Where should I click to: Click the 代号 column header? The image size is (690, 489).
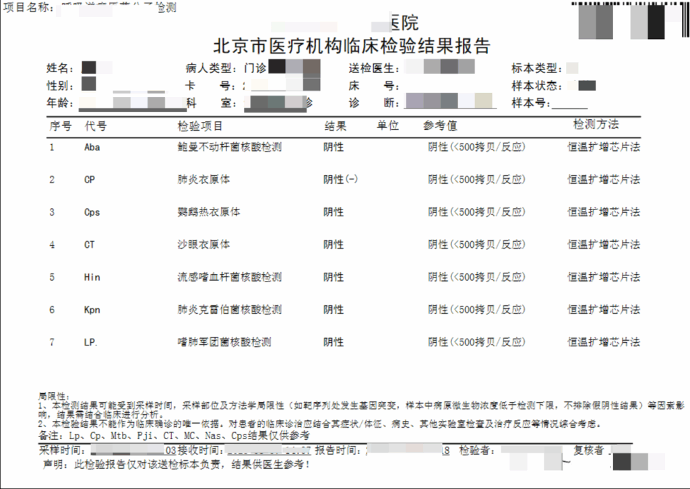click(95, 126)
